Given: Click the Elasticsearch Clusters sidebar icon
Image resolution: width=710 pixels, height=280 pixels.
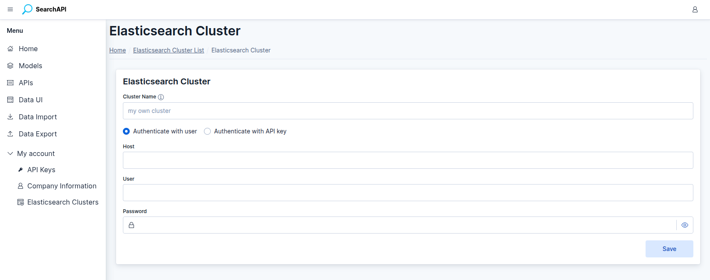Looking at the screenshot, I should tap(20, 202).
